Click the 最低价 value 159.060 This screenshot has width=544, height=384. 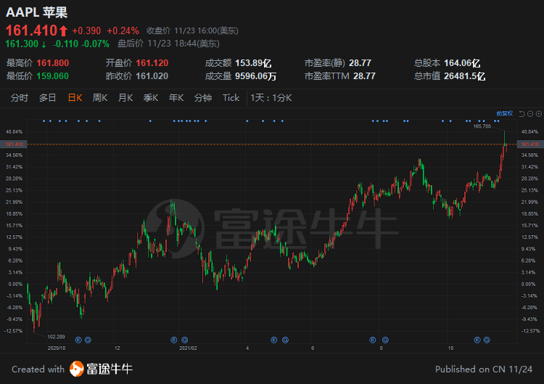coord(53,76)
